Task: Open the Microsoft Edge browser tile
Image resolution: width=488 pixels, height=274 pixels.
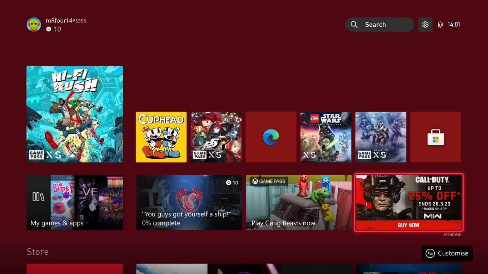Action: pyautogui.click(x=271, y=137)
